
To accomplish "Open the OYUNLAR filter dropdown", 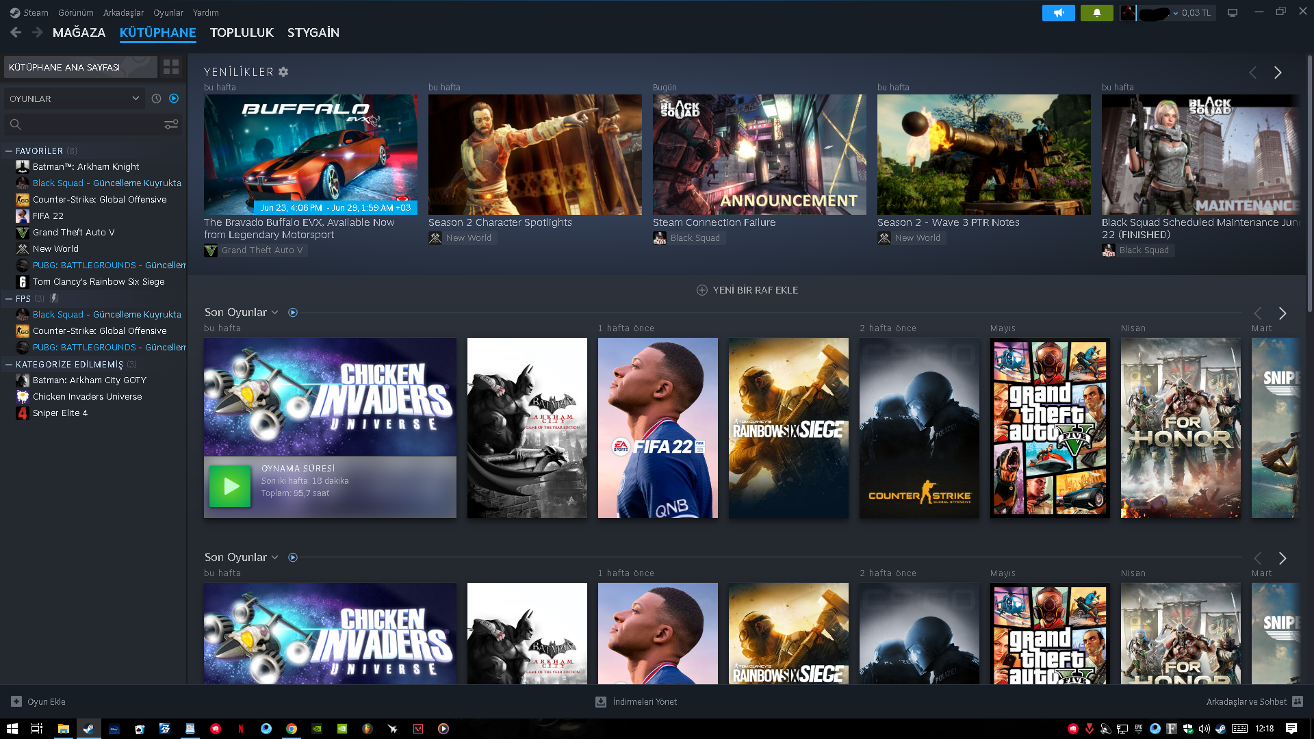I will pyautogui.click(x=74, y=99).
